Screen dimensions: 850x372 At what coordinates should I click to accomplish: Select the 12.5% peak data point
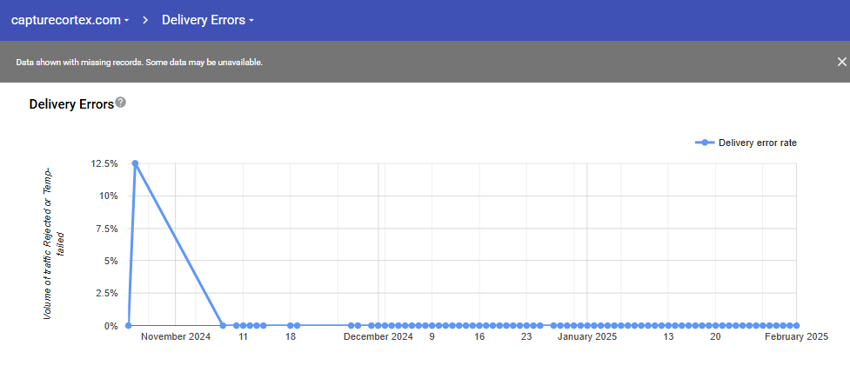coord(135,163)
